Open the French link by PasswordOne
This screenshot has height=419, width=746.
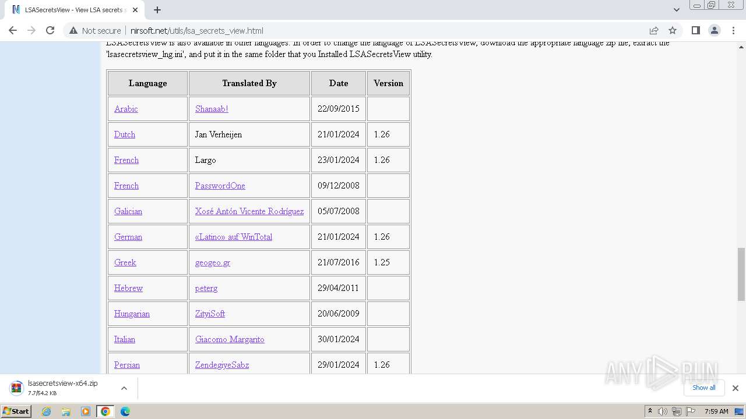coord(126,186)
